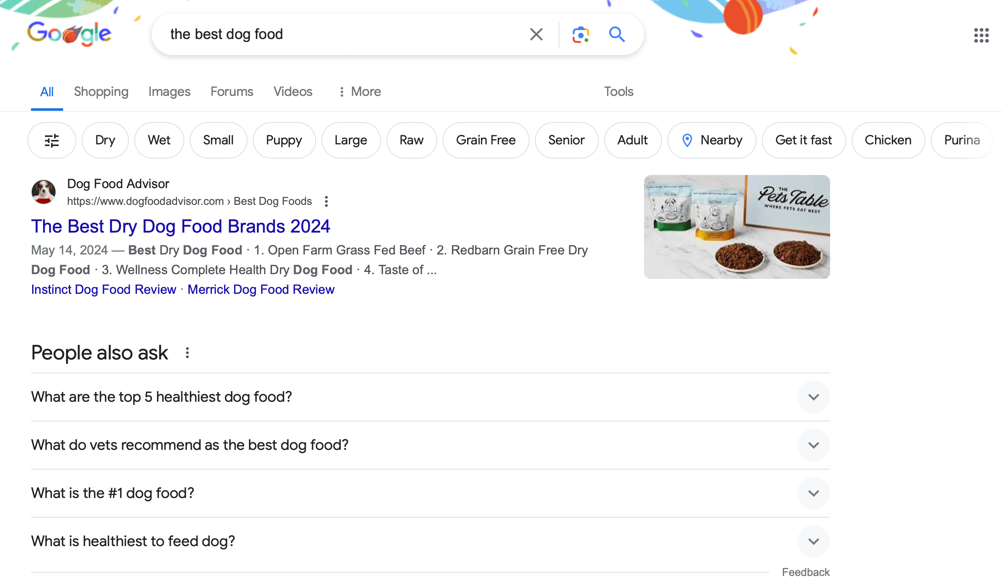Image resolution: width=1002 pixels, height=584 pixels.
Task: Toggle the Grain Free filter chip
Action: pyautogui.click(x=486, y=140)
